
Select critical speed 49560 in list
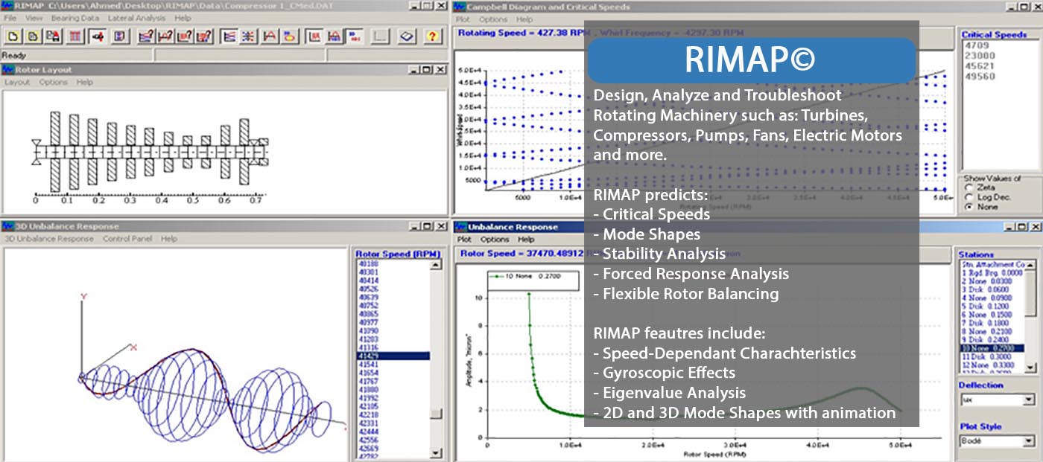click(x=980, y=76)
